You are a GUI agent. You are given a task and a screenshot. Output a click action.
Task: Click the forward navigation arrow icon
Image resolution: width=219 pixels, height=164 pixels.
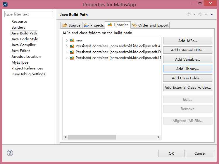(x=200, y=14)
